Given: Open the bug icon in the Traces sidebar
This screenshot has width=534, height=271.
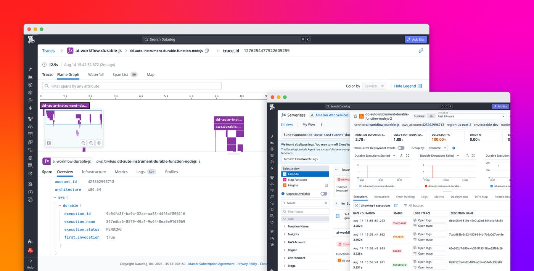Looking at the screenshot, I should 31,184.
